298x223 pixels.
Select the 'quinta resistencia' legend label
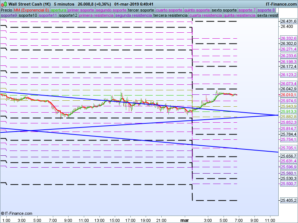[240, 15]
